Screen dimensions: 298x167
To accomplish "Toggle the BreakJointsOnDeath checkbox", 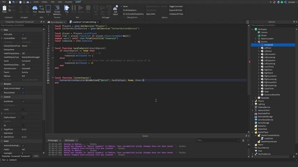I will tap(23, 89).
